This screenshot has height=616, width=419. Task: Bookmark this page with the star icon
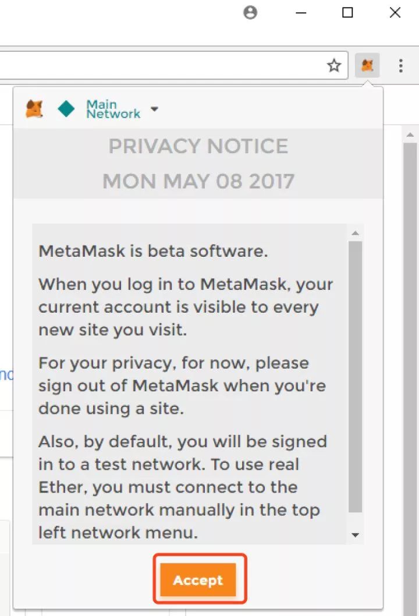[334, 65]
